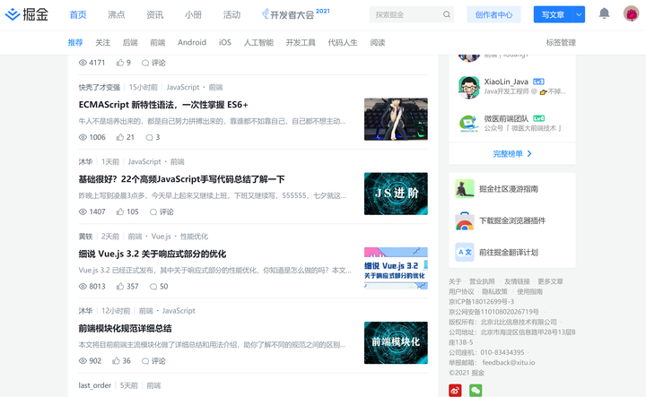Viewport: 646px width, 397px height.
Task: Select the 推荐 category tab
Action: 75,42
